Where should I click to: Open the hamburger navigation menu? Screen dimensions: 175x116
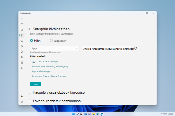(22, 24)
